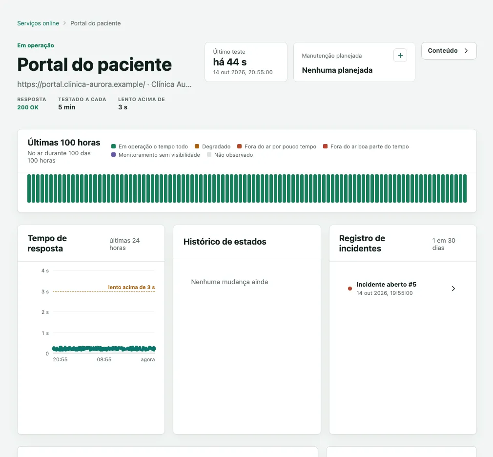Click the Tempo de resposta card title
The image size is (493, 457).
(x=47, y=244)
